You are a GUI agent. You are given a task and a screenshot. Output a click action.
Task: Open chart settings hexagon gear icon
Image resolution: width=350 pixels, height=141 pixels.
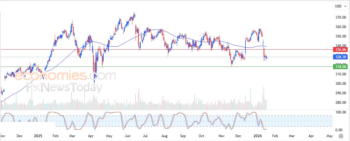341,136
